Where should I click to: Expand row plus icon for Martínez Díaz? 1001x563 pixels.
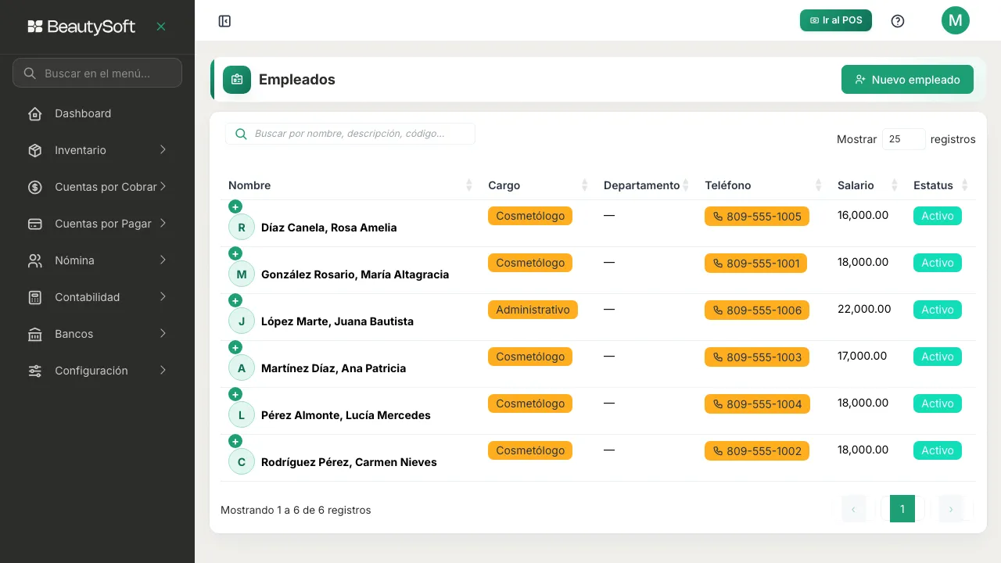click(x=235, y=347)
